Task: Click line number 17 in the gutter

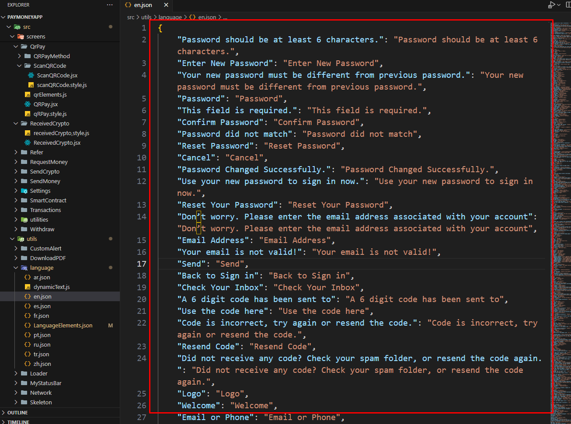Action: (142, 264)
